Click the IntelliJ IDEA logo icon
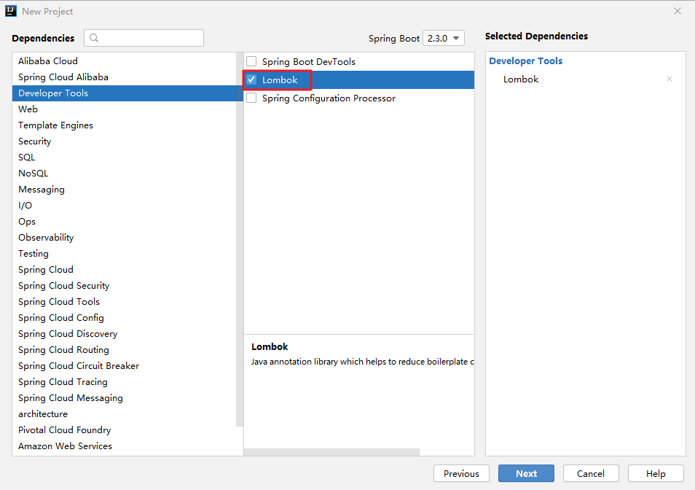The height and width of the screenshot is (490, 695). 11,11
